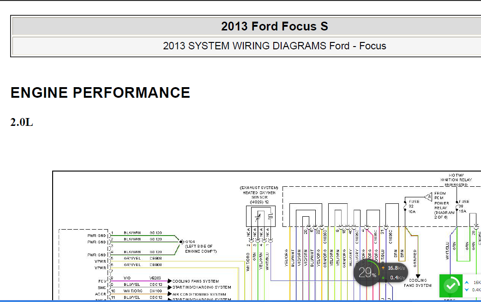Screen dimensions: 481x302
Task: Click the 0.4K/s download speed in dark widget
Action: click(x=394, y=278)
